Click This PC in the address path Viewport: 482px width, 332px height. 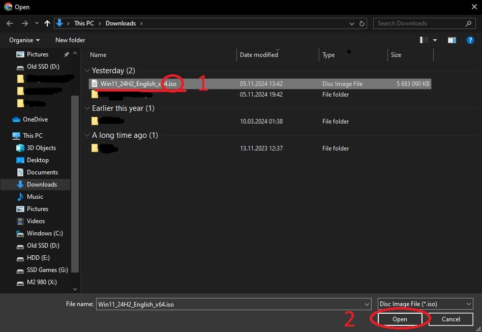point(84,23)
